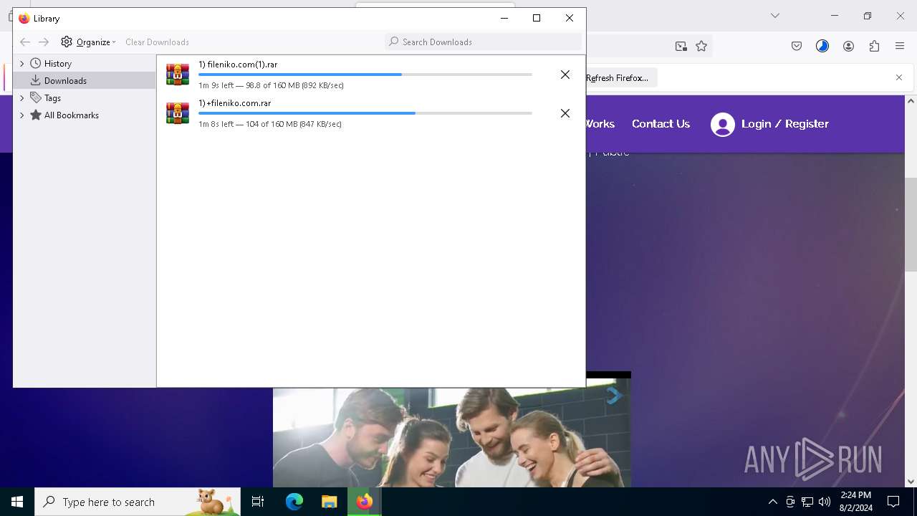
Task: Expand the All Bookmarks tree node
Action: (x=21, y=115)
